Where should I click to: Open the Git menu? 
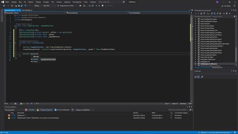pos(25,2)
